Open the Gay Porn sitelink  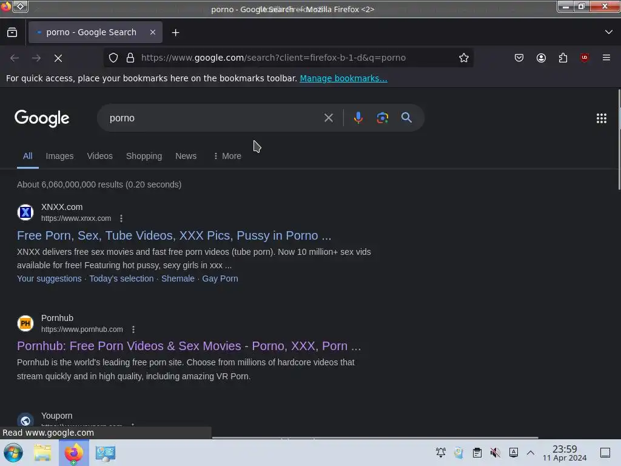(x=220, y=279)
